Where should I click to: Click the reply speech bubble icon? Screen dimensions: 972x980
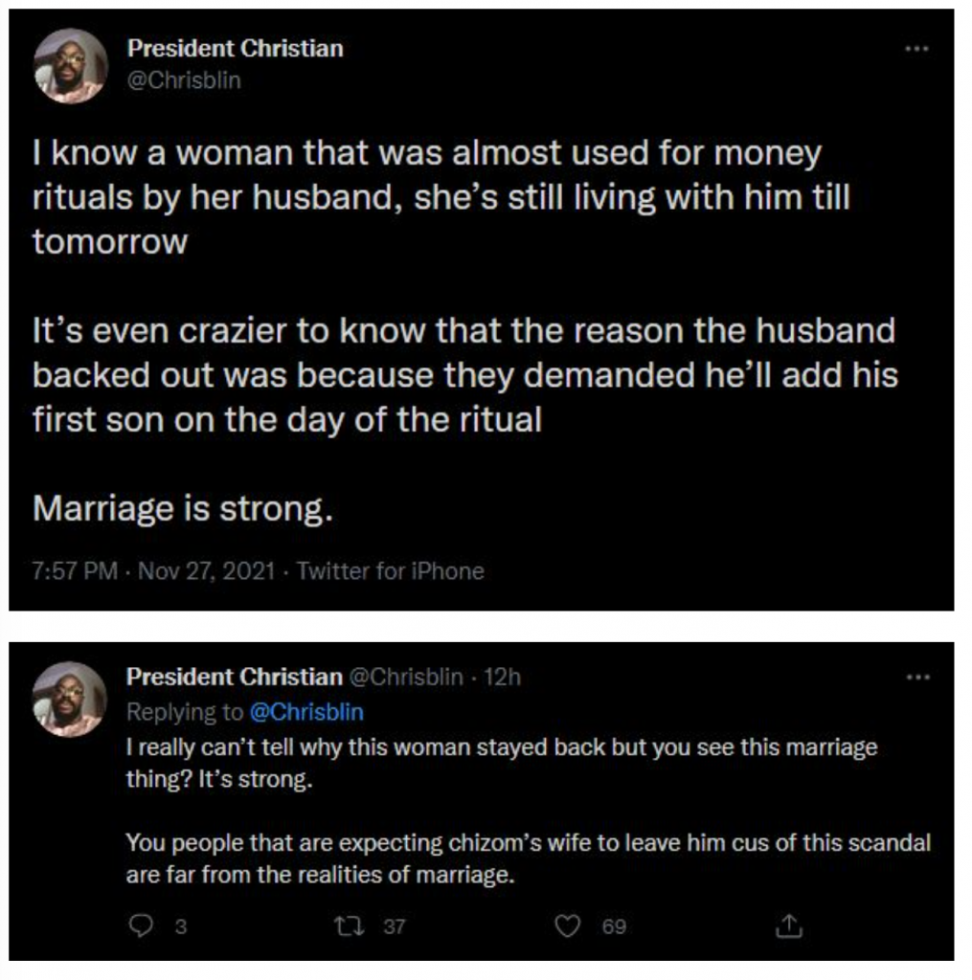pos(140,925)
